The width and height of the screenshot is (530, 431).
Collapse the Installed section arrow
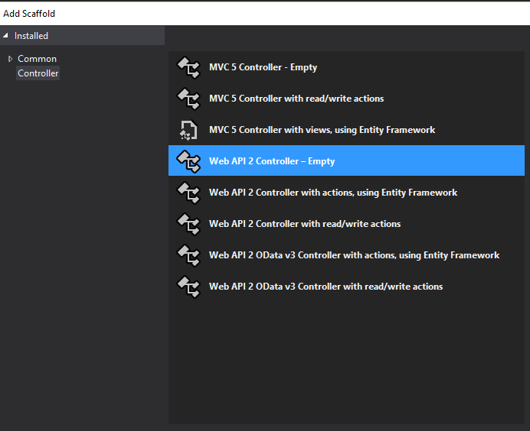click(6, 36)
